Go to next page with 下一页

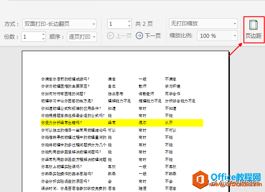tap(148, 36)
